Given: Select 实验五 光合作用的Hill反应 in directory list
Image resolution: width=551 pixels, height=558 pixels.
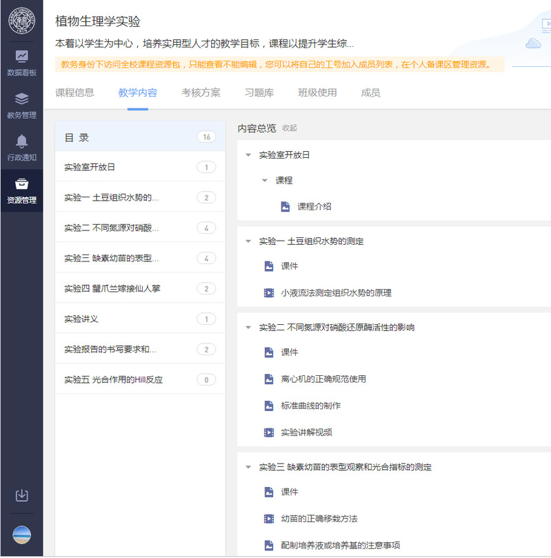Looking at the screenshot, I should (x=113, y=379).
